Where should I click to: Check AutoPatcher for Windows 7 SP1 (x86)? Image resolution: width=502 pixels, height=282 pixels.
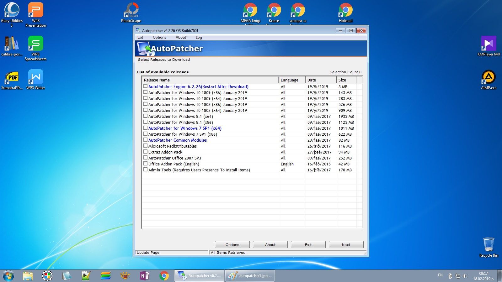click(x=145, y=134)
